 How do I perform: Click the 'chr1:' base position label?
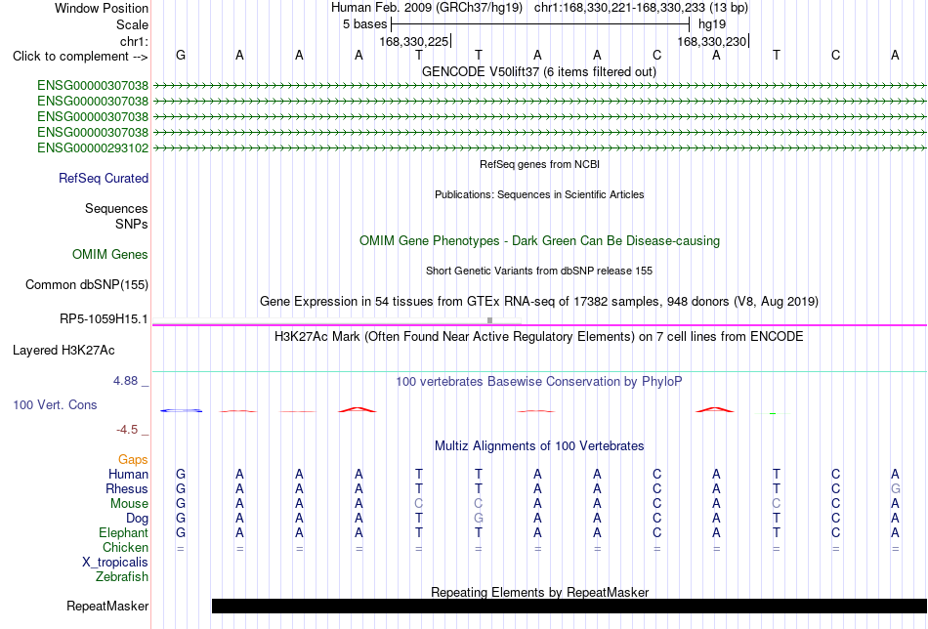point(135,41)
